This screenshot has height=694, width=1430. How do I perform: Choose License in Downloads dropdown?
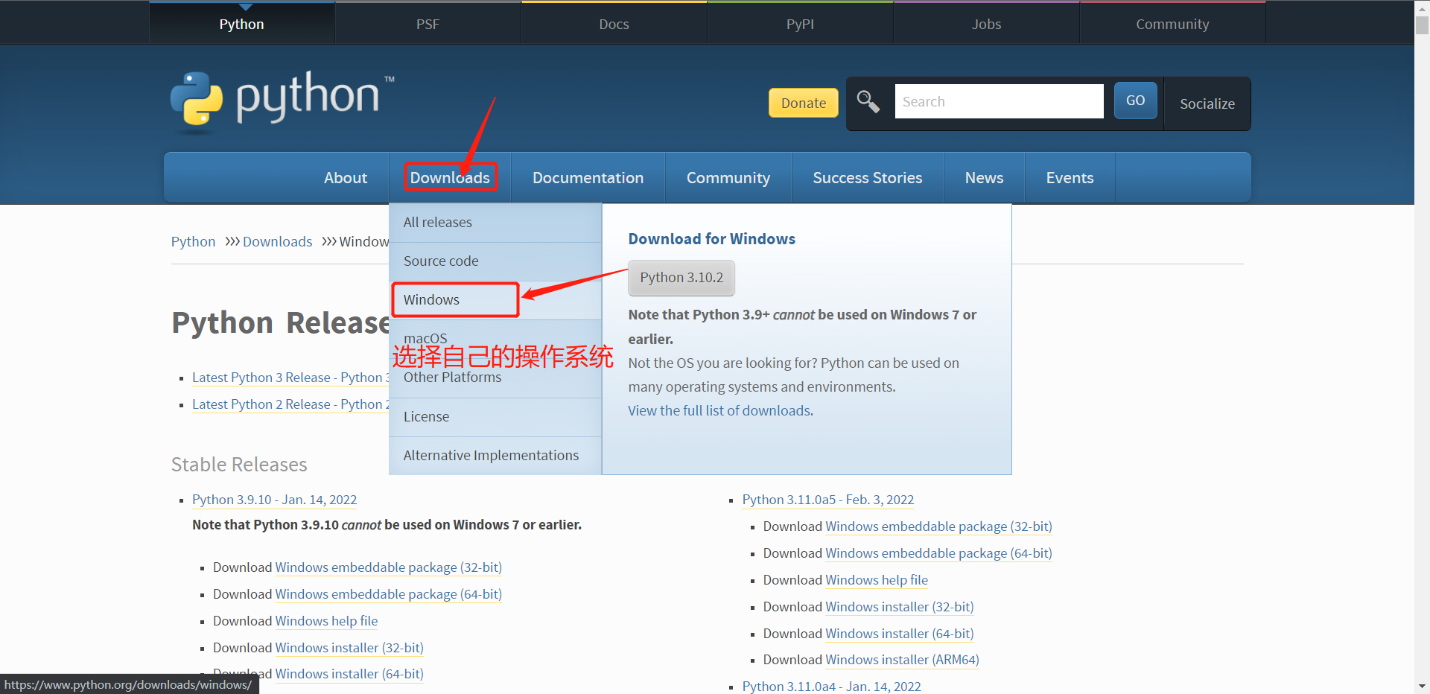[495, 417]
